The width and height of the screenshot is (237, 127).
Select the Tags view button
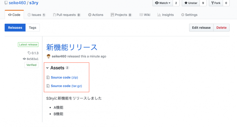coord(33,28)
